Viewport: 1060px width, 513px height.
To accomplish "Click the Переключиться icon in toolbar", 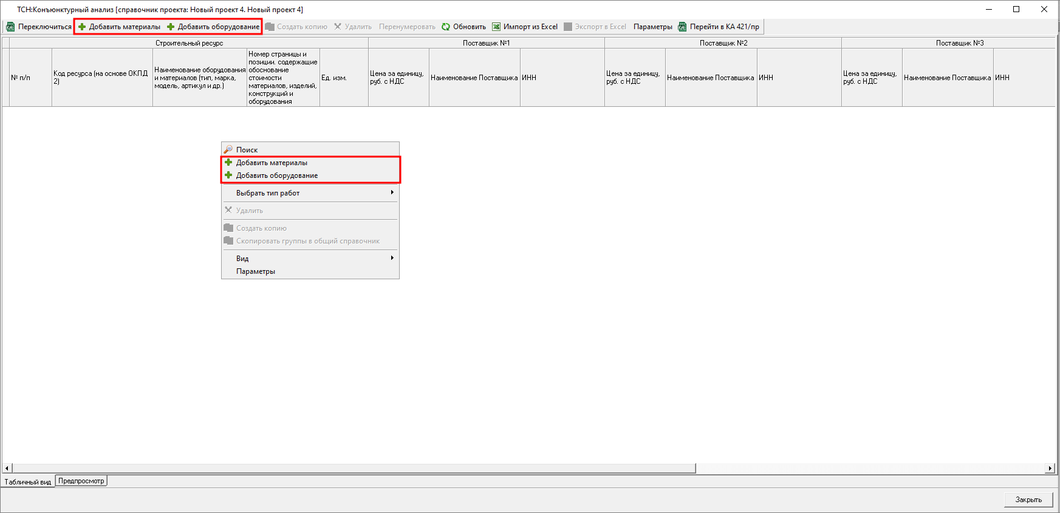I will click(x=10, y=27).
